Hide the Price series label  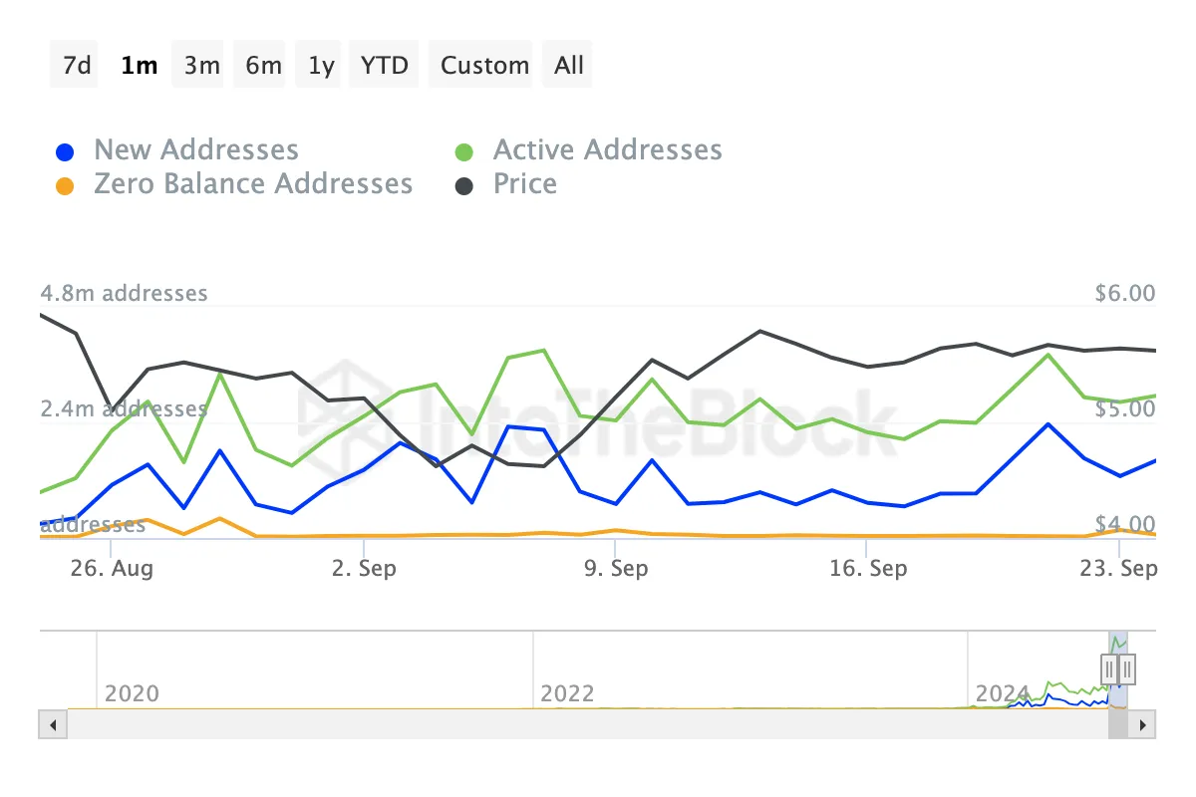click(525, 184)
